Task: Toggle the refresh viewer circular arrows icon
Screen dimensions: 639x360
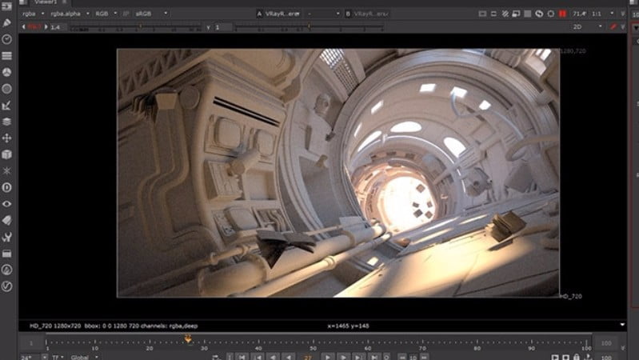Action: (539, 14)
